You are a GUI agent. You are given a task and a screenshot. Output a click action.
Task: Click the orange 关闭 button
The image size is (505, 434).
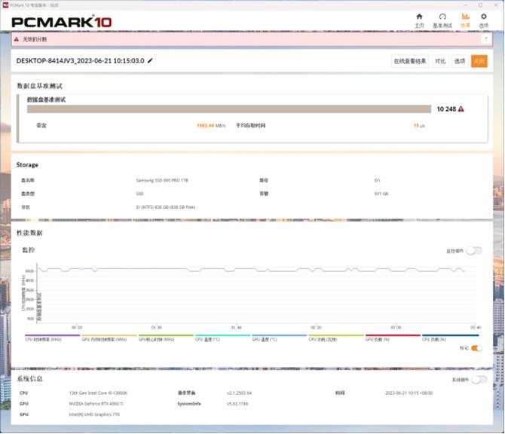(x=479, y=61)
